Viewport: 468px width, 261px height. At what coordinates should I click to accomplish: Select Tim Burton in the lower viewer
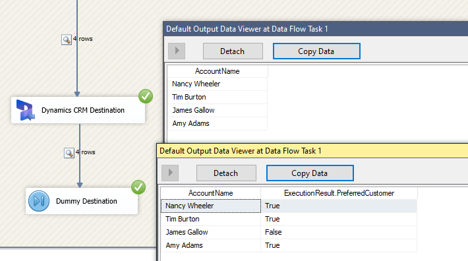tap(211, 219)
